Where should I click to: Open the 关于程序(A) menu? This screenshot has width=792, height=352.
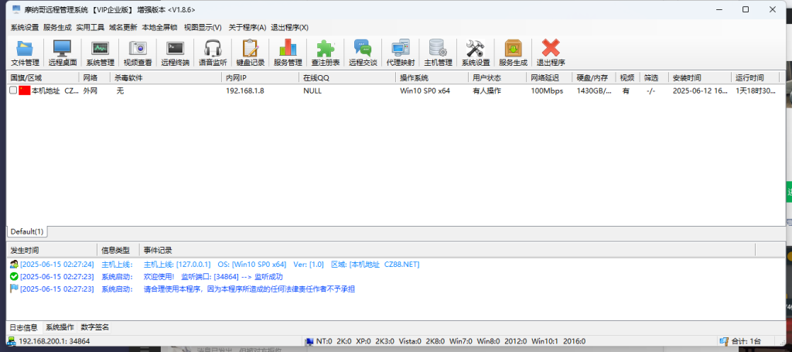click(247, 27)
